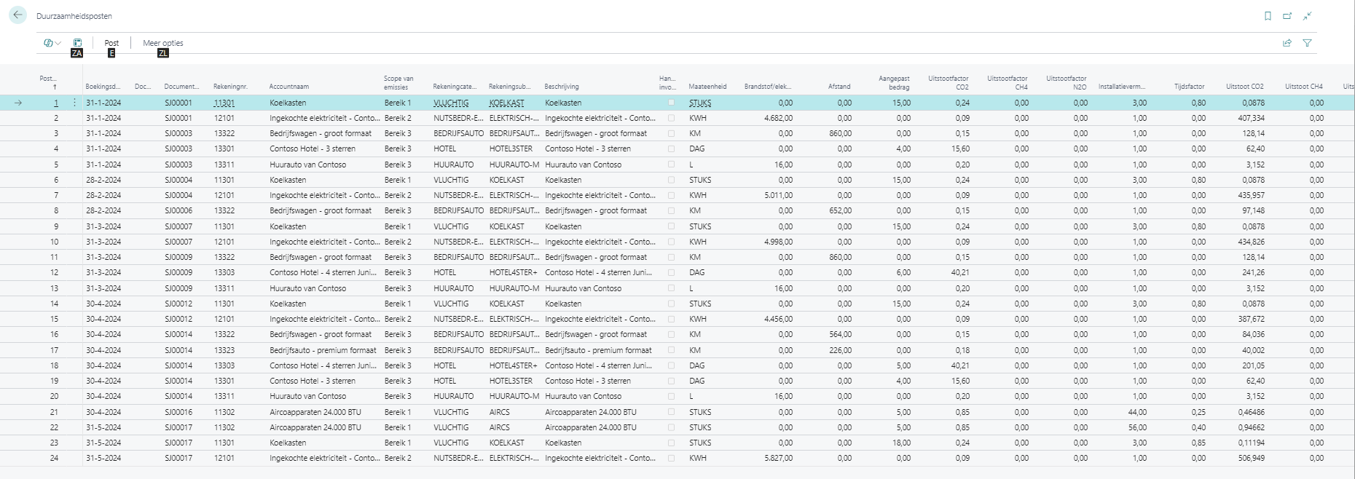Select account number 13323
Screen dimensions: 1355x479
pos(224,350)
